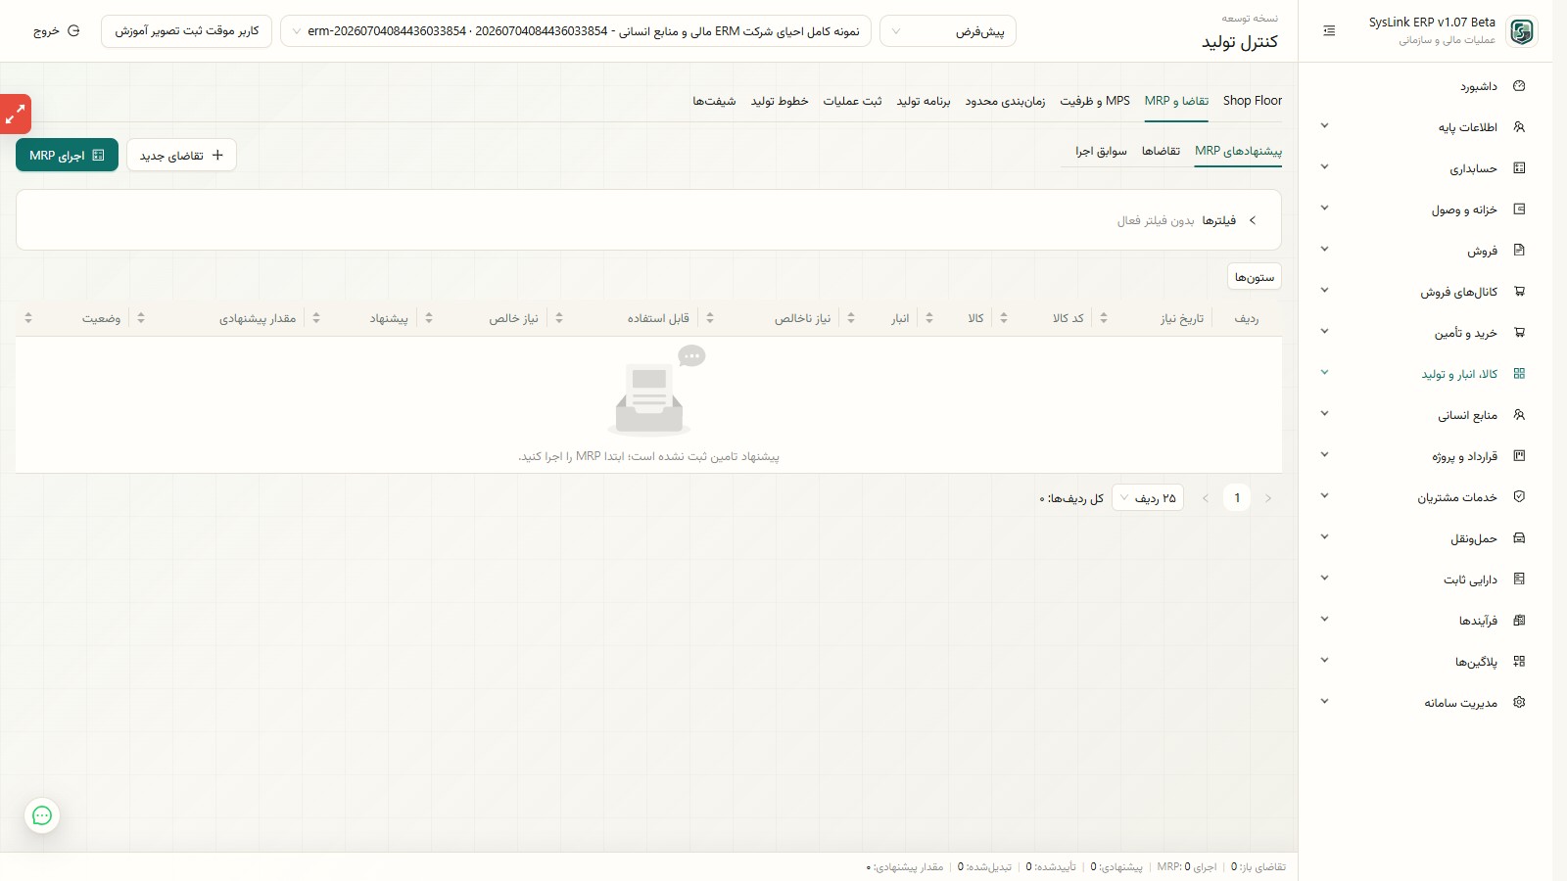1567x881 pixels.
Task: Open the ۲۵ ردیف page size dropdown
Action: 1148,498
